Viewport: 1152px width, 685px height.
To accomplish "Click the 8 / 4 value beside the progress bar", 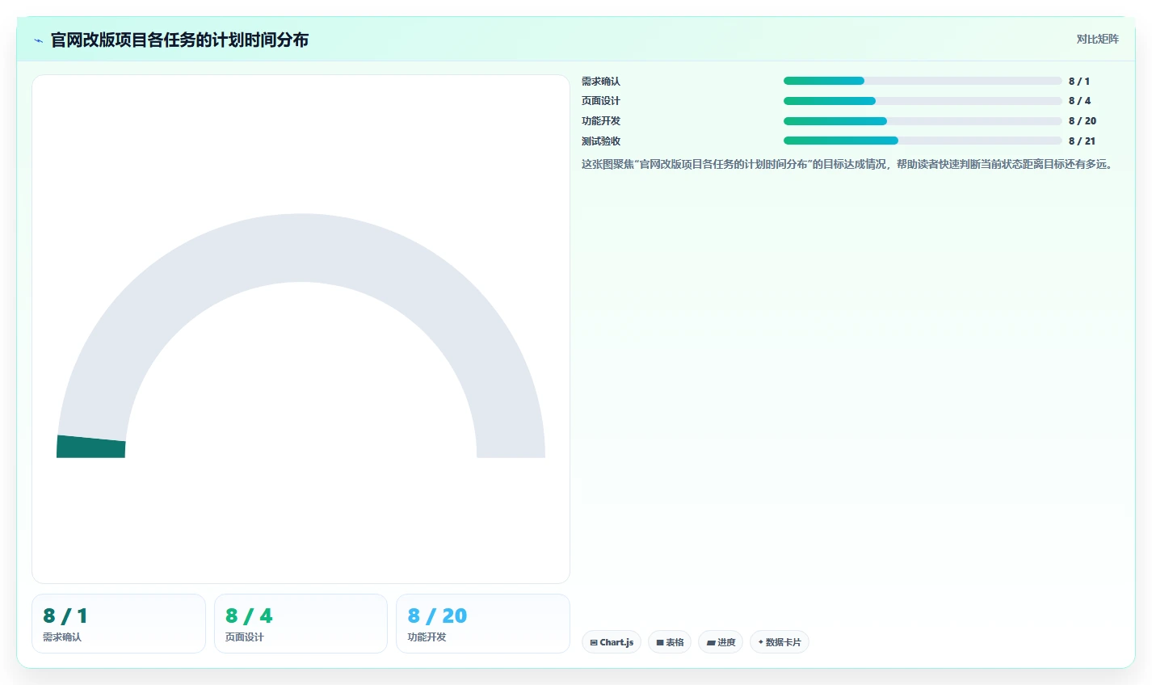I will pyautogui.click(x=1079, y=101).
